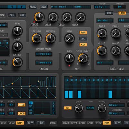
Task: Open the arp velocity Step dropdown
Action: pos(116,114)
